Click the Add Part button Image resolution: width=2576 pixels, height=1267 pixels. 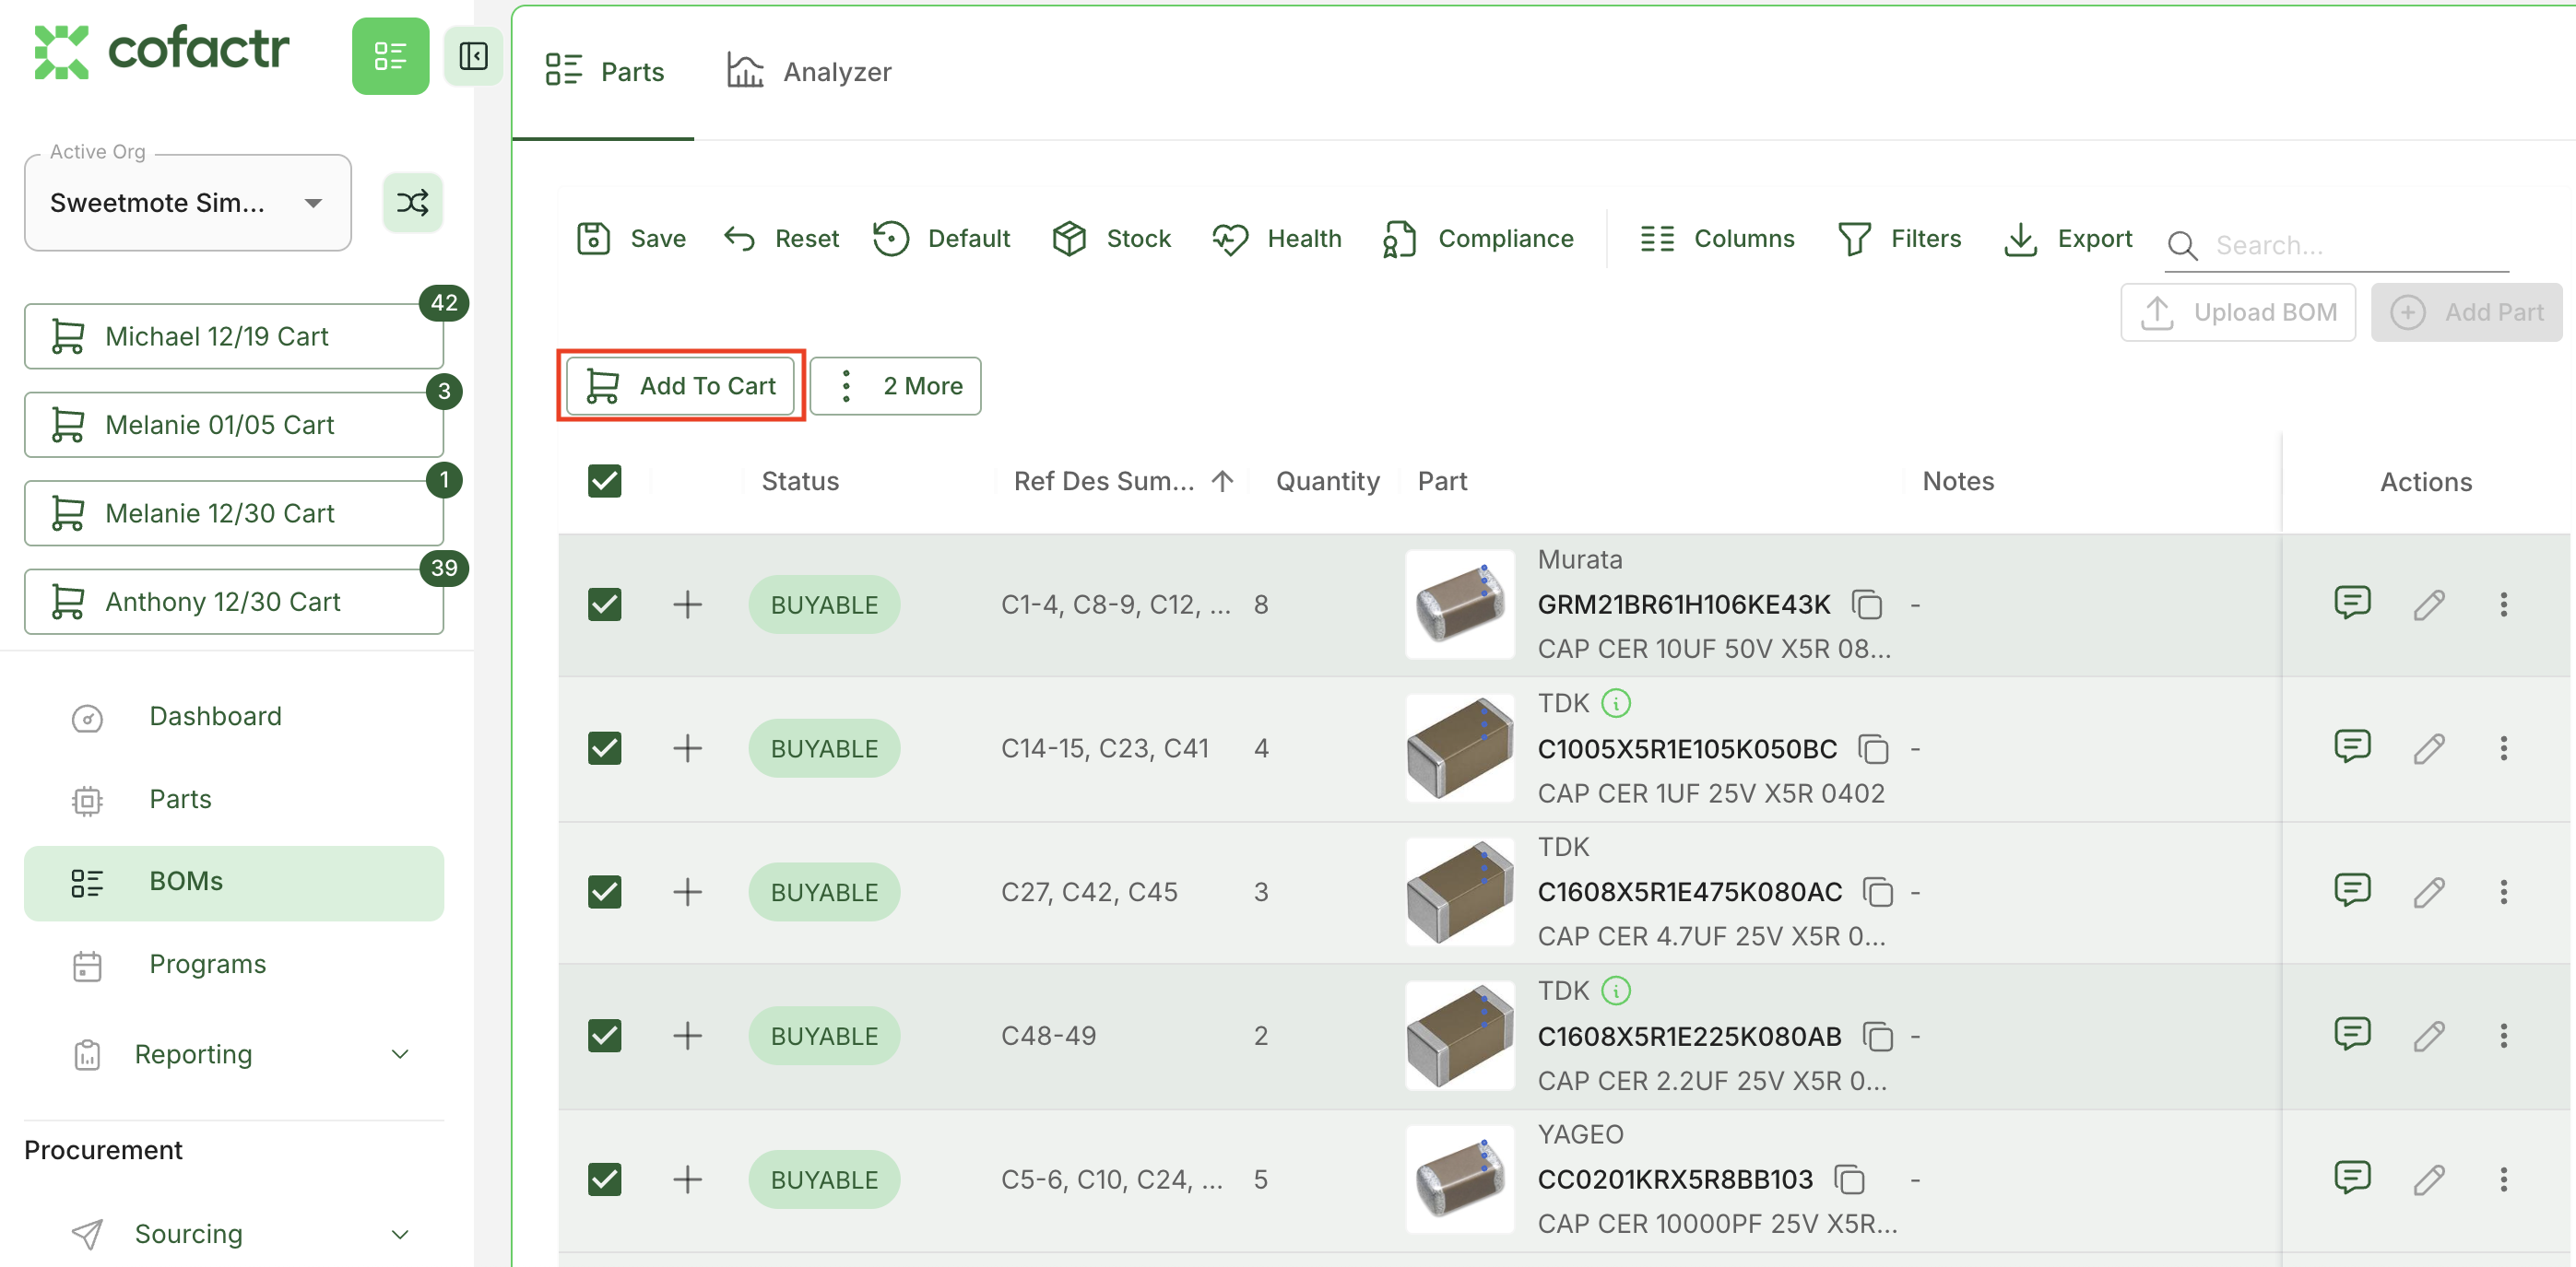(2466, 312)
